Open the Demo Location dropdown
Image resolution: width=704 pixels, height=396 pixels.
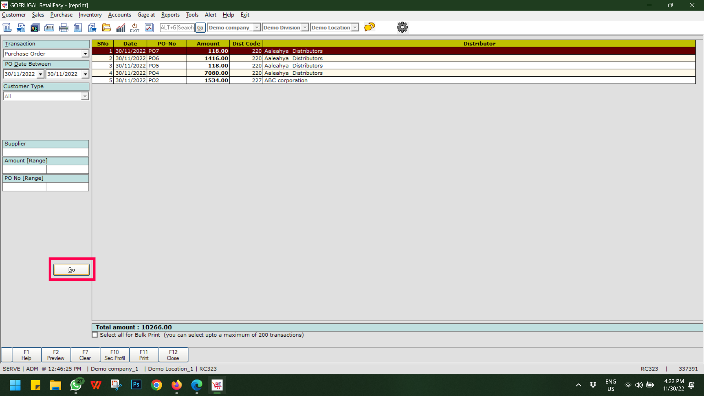(x=355, y=27)
